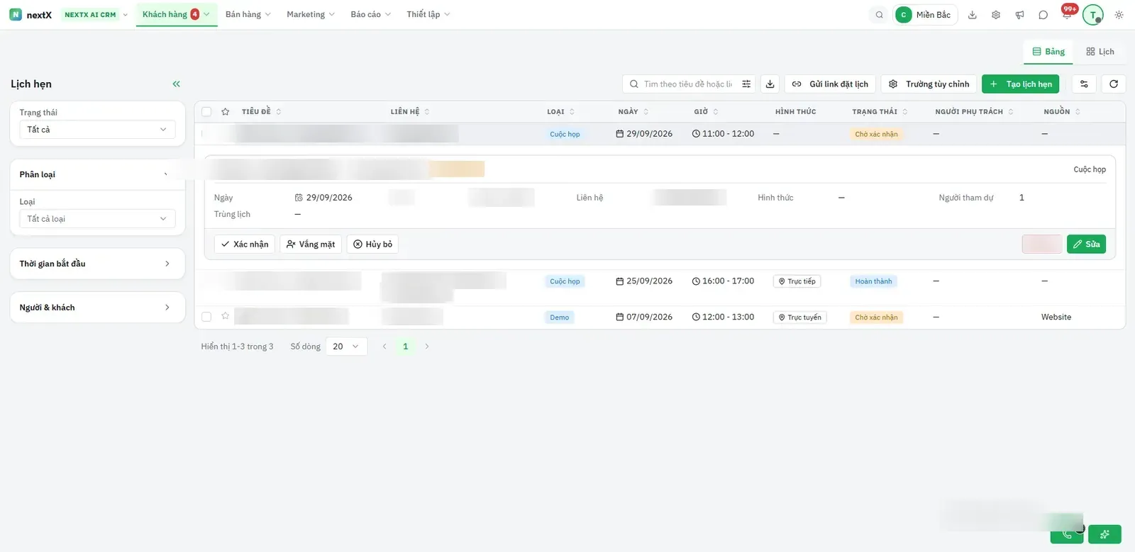Tick the checkbox of 07/09/2026 row
The width and height of the screenshot is (1135, 552).
coord(206,317)
